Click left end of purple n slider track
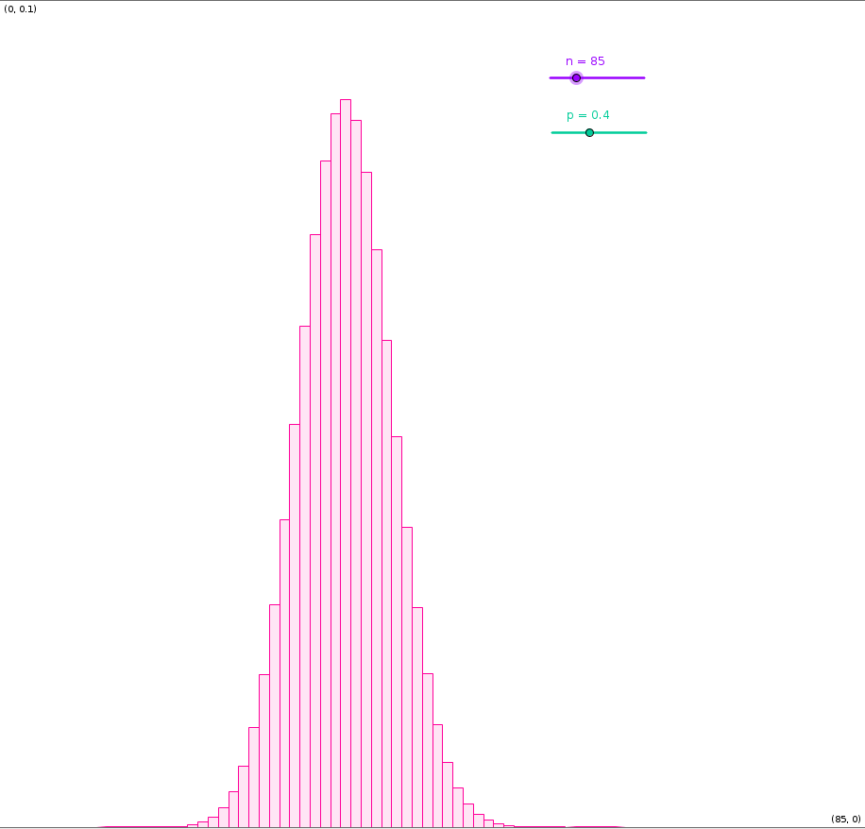 tap(551, 77)
